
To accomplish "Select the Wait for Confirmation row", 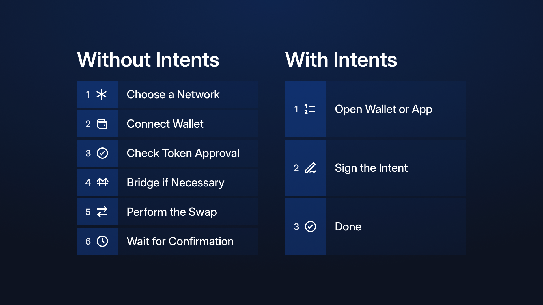I will click(167, 241).
